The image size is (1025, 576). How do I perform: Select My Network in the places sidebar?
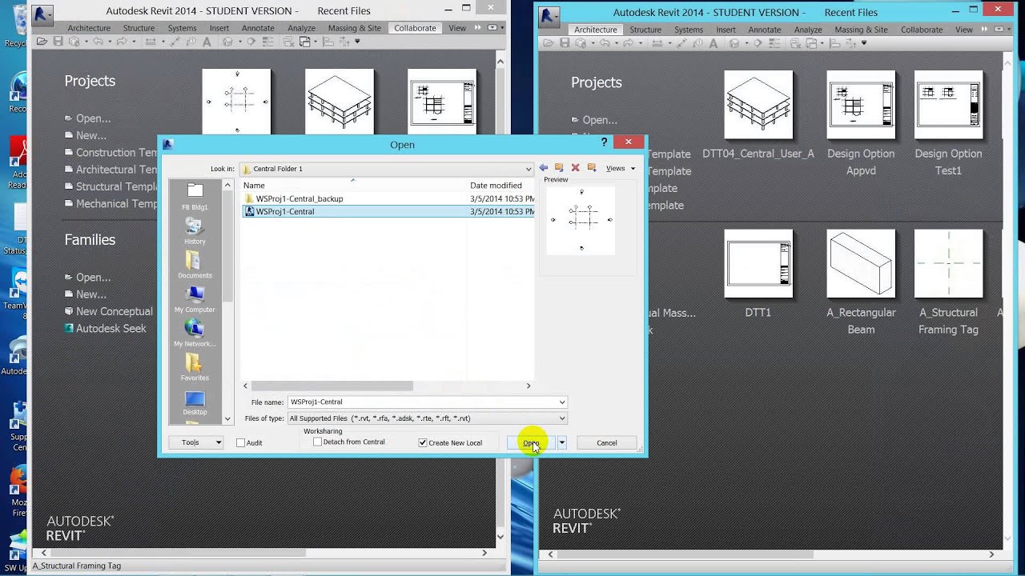click(x=195, y=333)
